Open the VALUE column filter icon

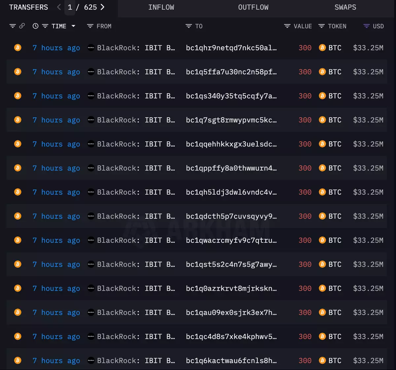coord(287,26)
